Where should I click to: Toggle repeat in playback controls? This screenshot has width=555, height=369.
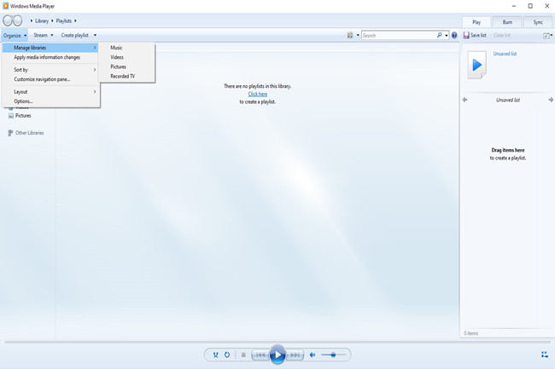tap(227, 355)
